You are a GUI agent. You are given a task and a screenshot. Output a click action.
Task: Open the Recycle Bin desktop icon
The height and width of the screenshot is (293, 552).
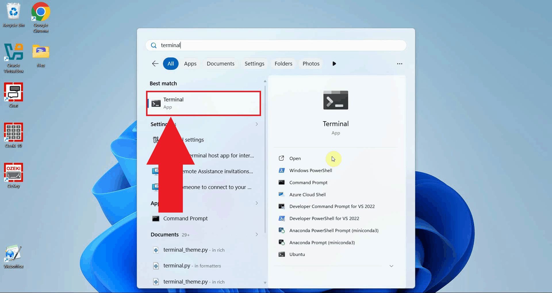(14, 15)
